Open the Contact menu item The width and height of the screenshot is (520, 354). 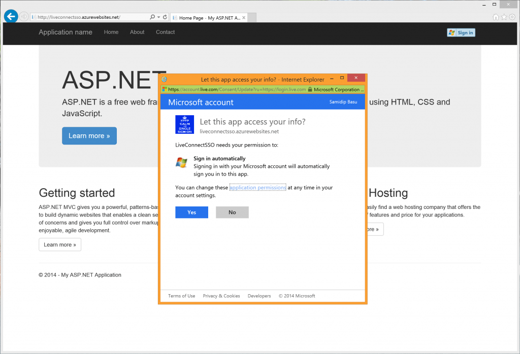(x=165, y=32)
